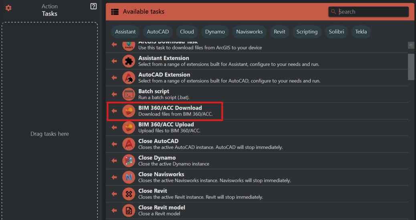Click the Close Revit icon
Screen dimensions: 416x220
coord(129,194)
